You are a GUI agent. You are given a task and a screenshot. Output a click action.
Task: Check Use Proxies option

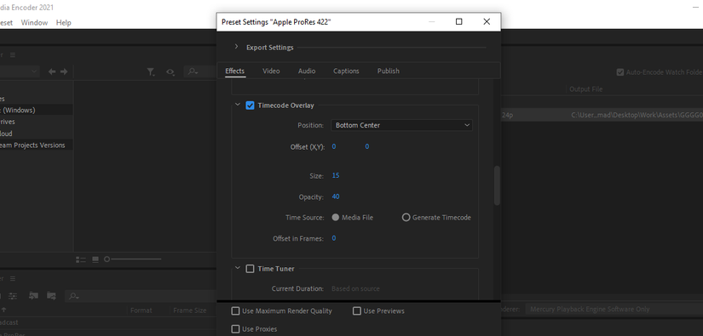click(x=235, y=329)
